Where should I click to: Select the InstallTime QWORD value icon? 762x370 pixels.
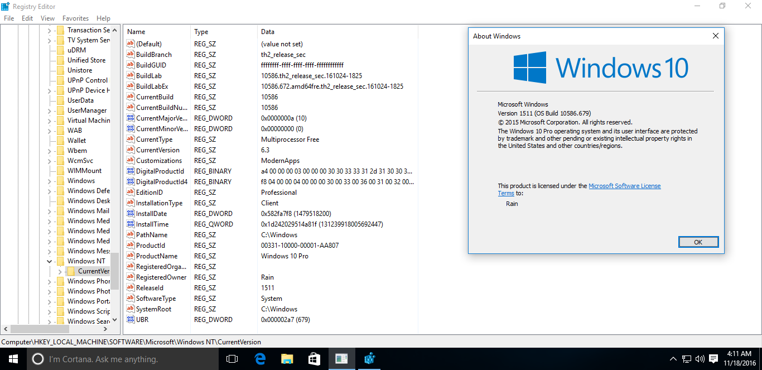tap(131, 224)
